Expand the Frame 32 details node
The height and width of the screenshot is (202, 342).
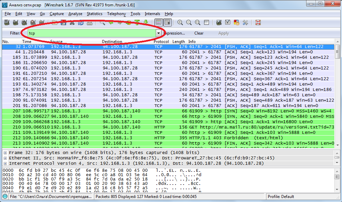(5, 153)
